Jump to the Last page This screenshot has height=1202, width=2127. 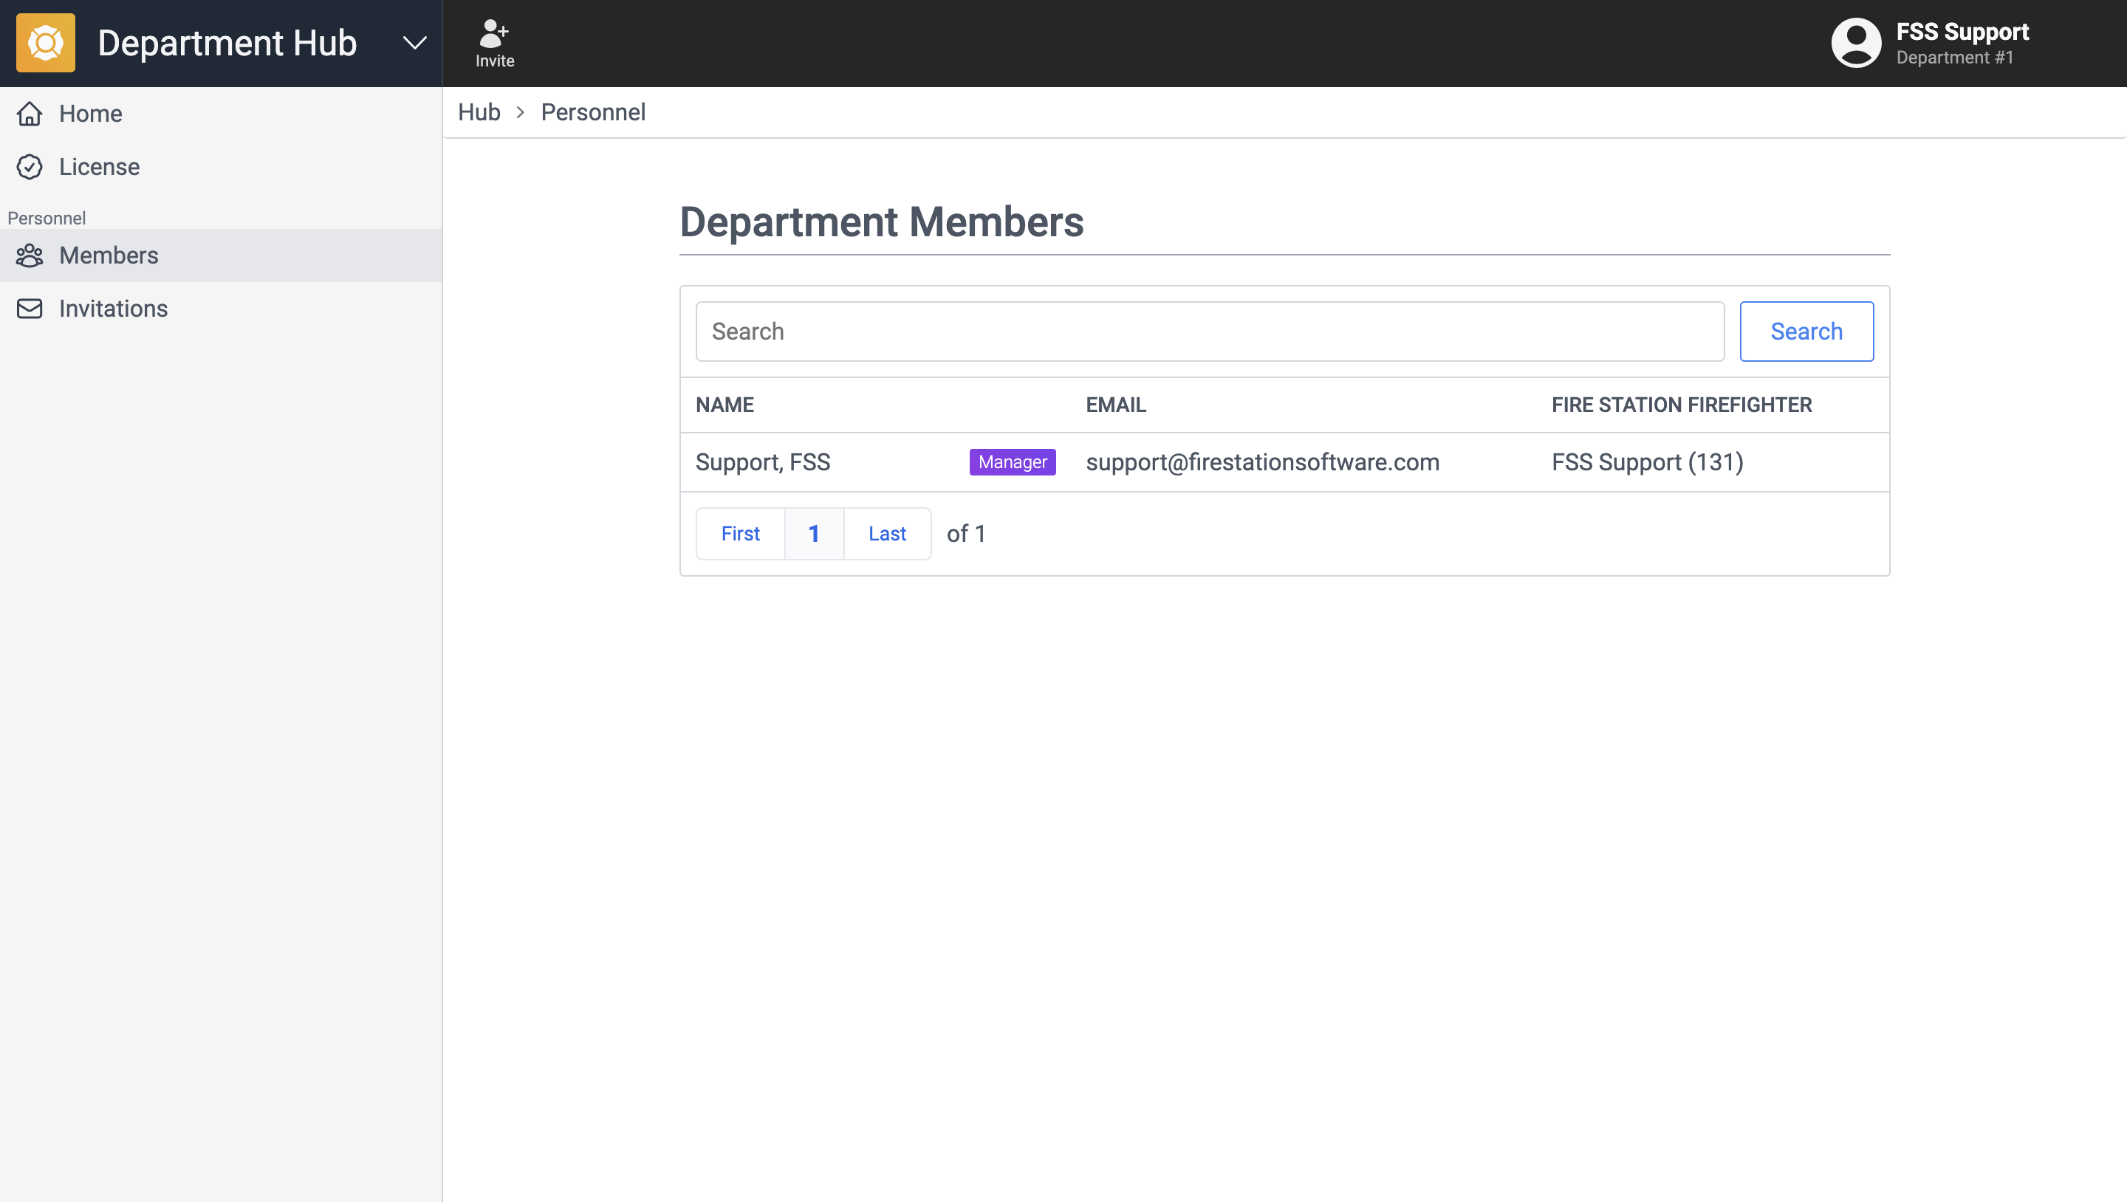click(887, 534)
